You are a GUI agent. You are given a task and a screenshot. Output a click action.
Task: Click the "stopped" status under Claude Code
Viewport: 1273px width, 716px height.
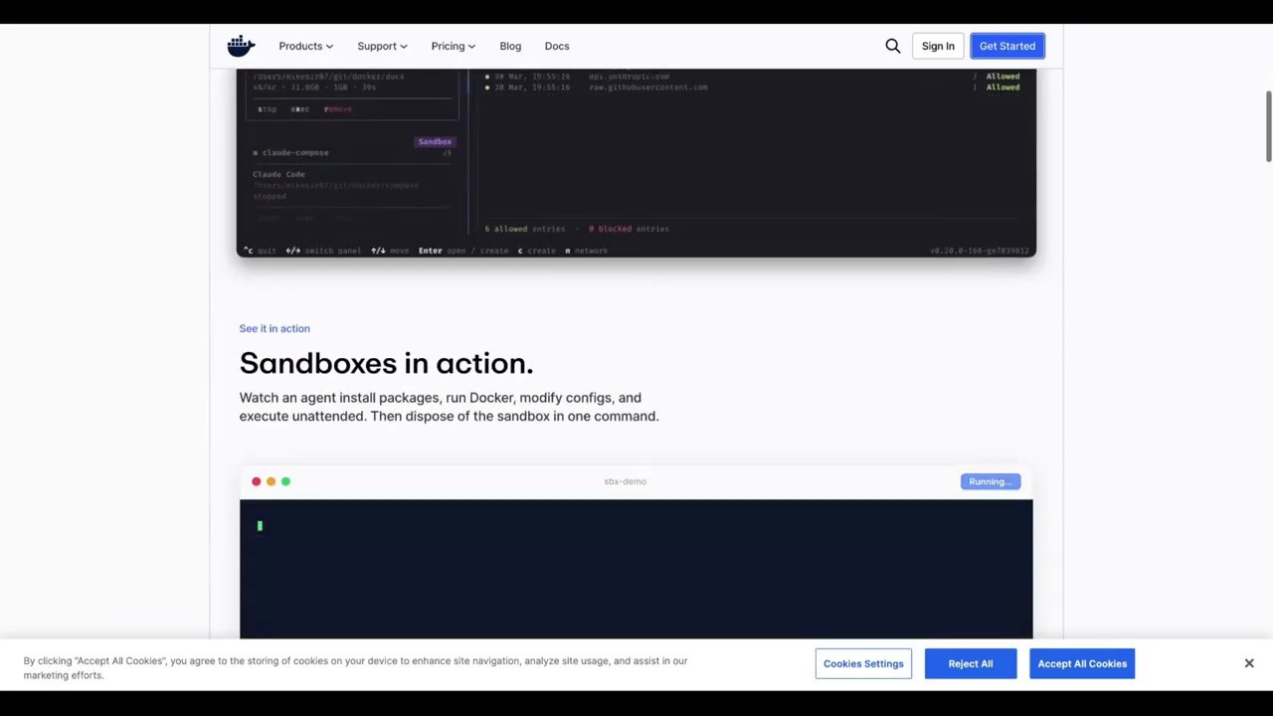[x=270, y=196]
